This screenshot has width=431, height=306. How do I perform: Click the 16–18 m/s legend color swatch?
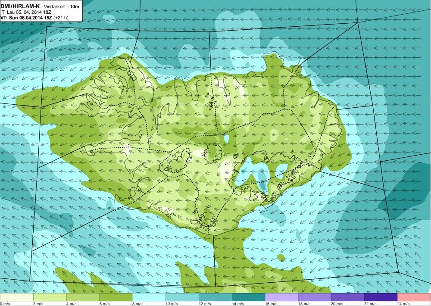click(x=282, y=297)
